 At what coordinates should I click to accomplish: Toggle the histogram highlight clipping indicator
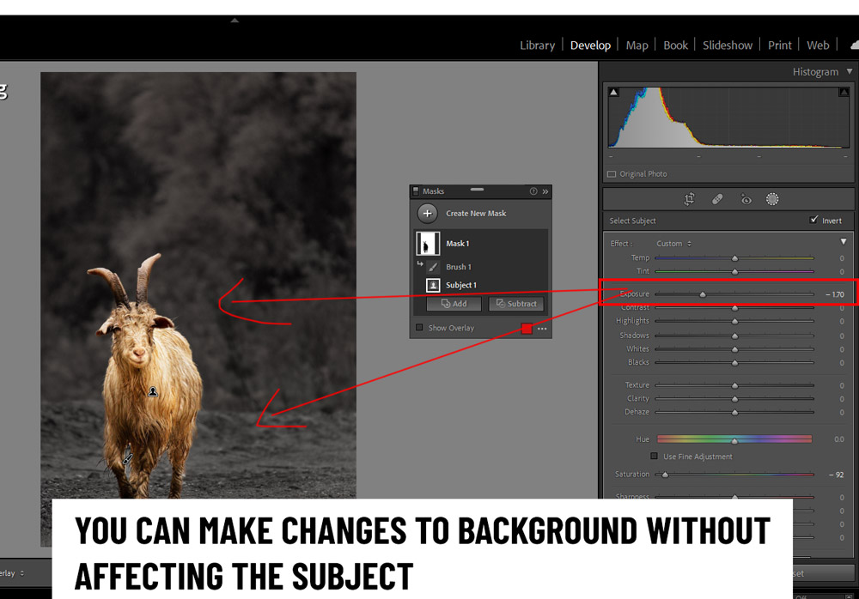844,92
